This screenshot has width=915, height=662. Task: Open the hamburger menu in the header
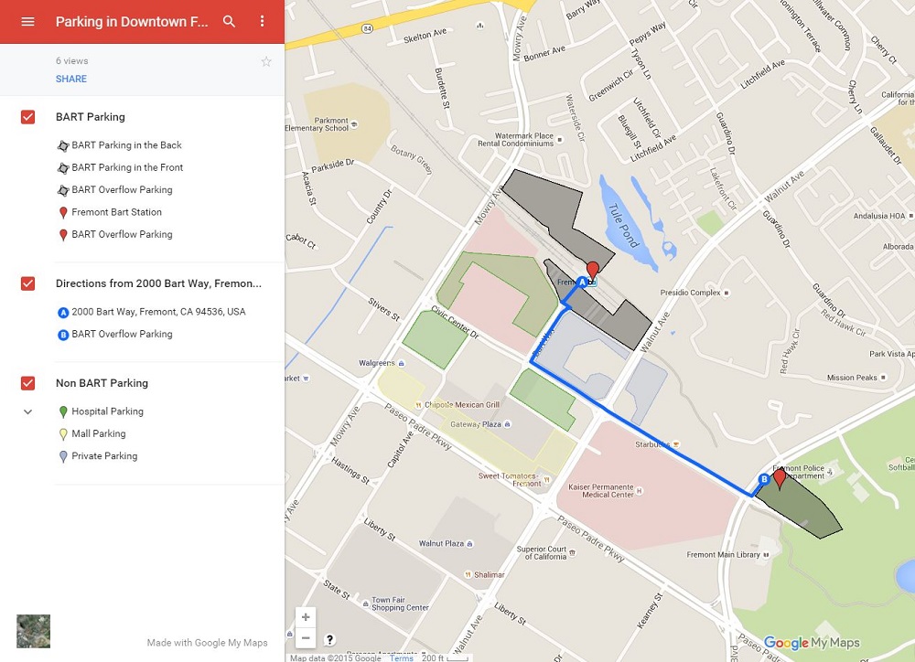coord(27,22)
